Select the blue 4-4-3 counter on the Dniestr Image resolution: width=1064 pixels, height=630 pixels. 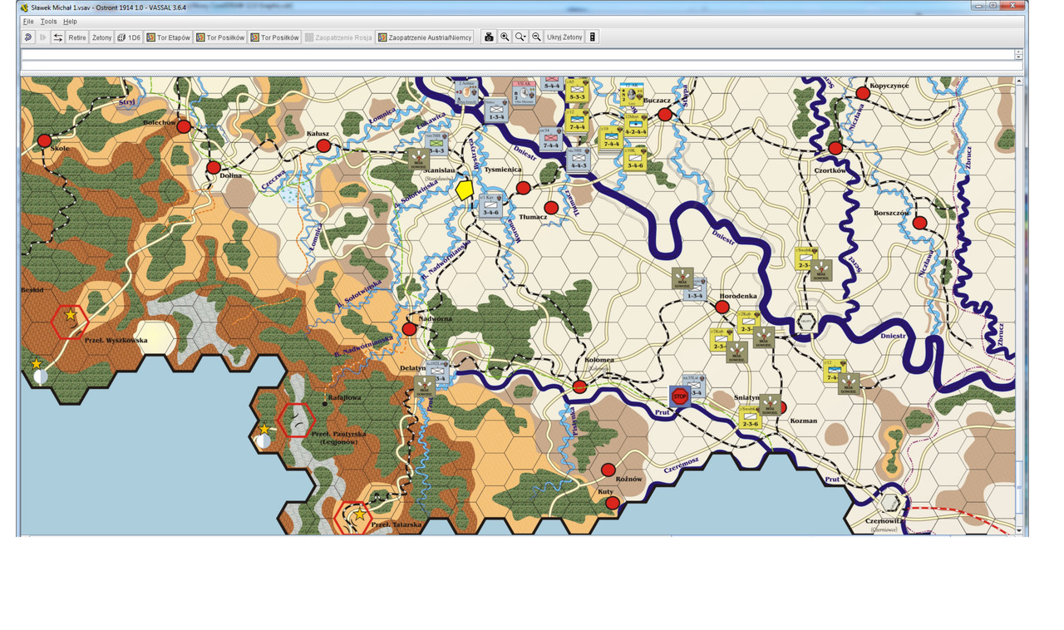pyautogui.click(x=578, y=159)
